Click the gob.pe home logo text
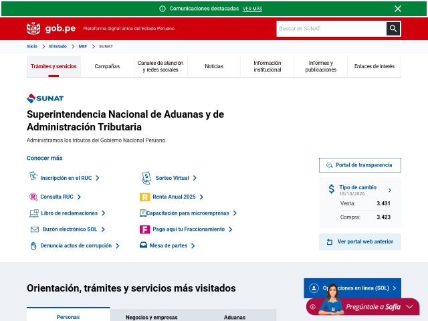Image resolution: width=428 pixels, height=321 pixels. [x=60, y=28]
